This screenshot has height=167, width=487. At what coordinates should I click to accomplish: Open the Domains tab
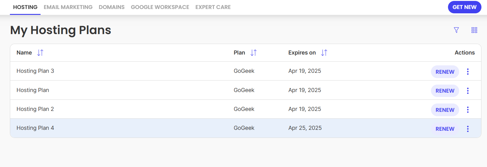111,7
